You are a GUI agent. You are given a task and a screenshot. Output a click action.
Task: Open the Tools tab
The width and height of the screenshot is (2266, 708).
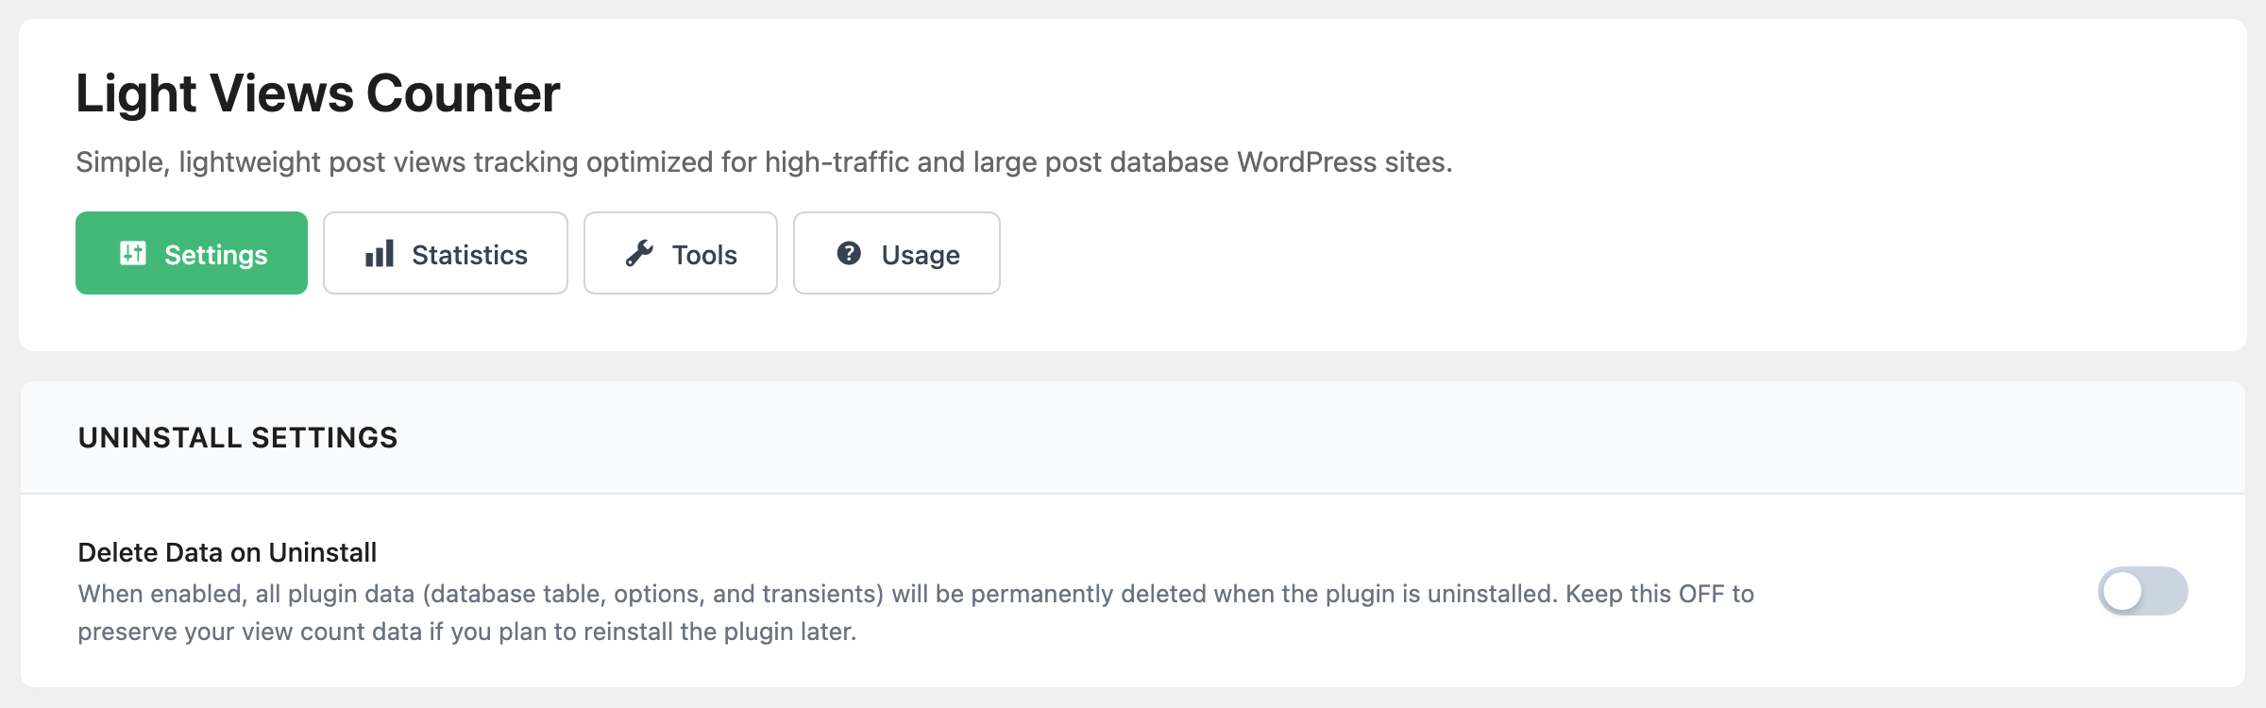(x=681, y=253)
